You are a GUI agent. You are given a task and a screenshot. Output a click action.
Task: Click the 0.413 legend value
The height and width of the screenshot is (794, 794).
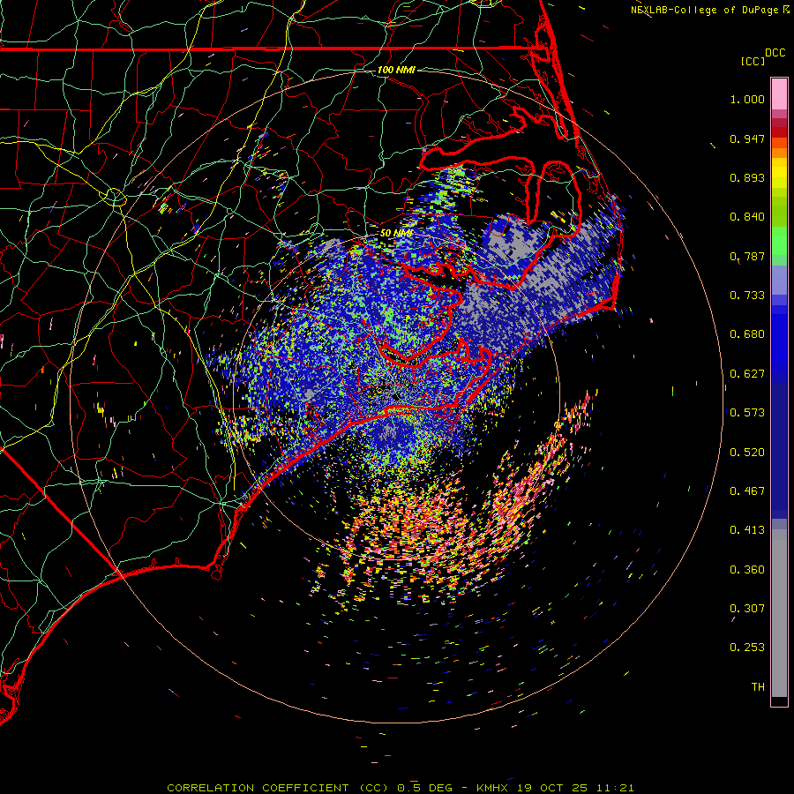(x=747, y=530)
